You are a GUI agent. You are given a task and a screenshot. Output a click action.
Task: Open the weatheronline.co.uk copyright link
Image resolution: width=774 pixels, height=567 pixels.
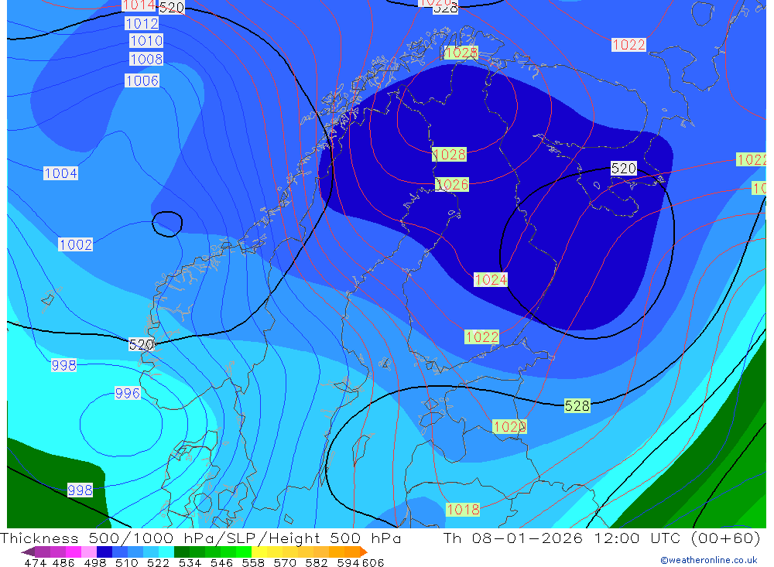click(708, 560)
